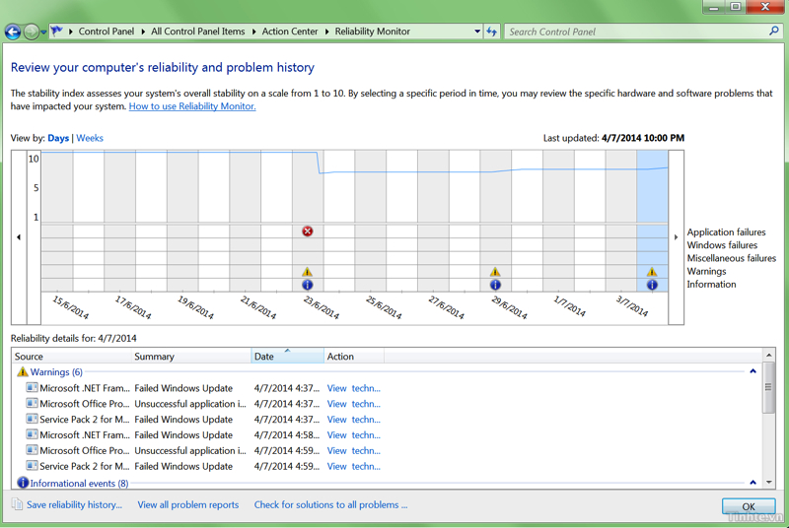This screenshot has height=528, width=789.
Task: Click the red application failure icon on 23/6/2014
Action: [307, 231]
